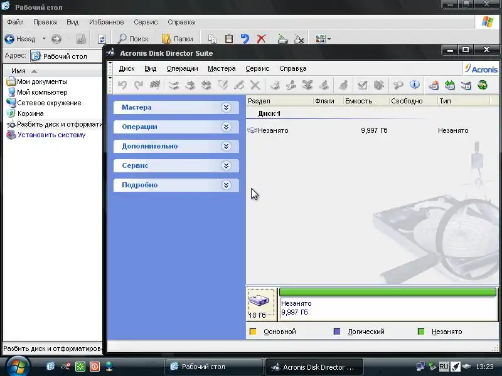Open the Back button history dropdown arrow

(x=44, y=39)
